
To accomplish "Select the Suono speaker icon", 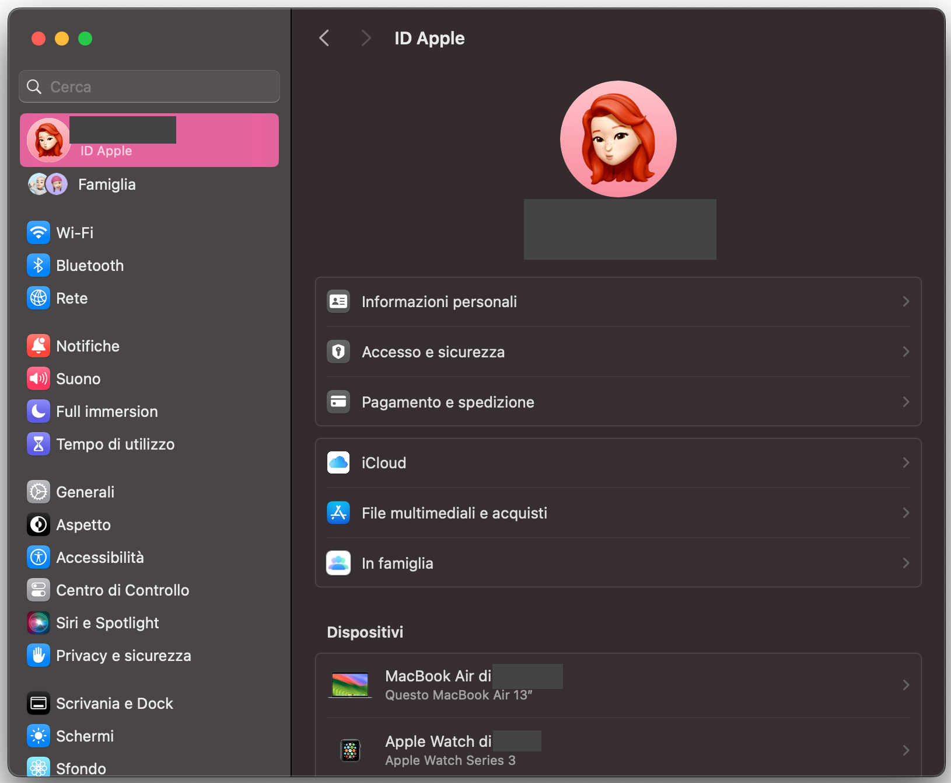I will [38, 378].
